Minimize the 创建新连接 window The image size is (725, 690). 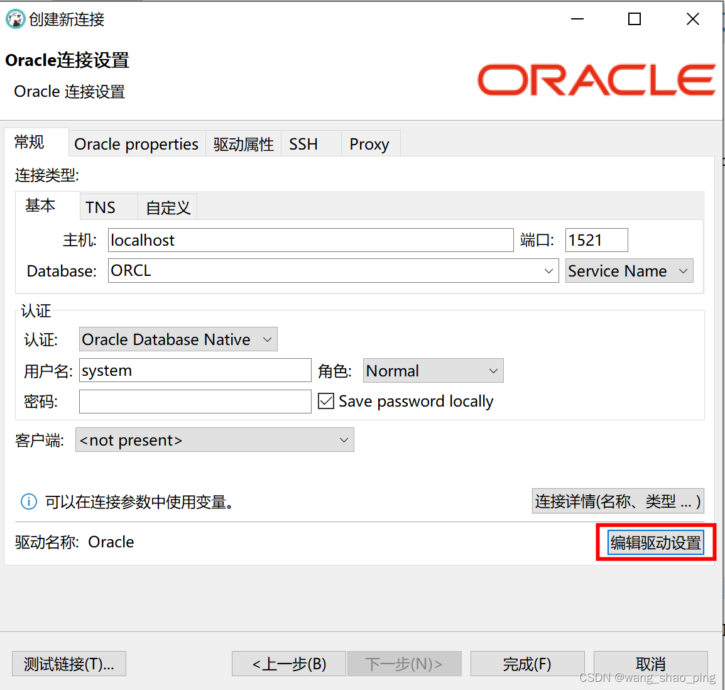pos(577,19)
